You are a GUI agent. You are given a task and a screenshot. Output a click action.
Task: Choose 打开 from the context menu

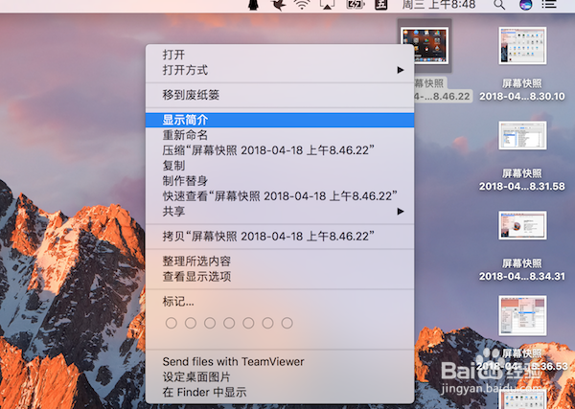(x=280, y=55)
